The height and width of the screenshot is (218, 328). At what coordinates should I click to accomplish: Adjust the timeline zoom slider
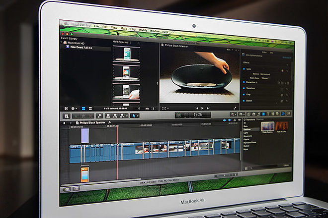(x=225, y=176)
